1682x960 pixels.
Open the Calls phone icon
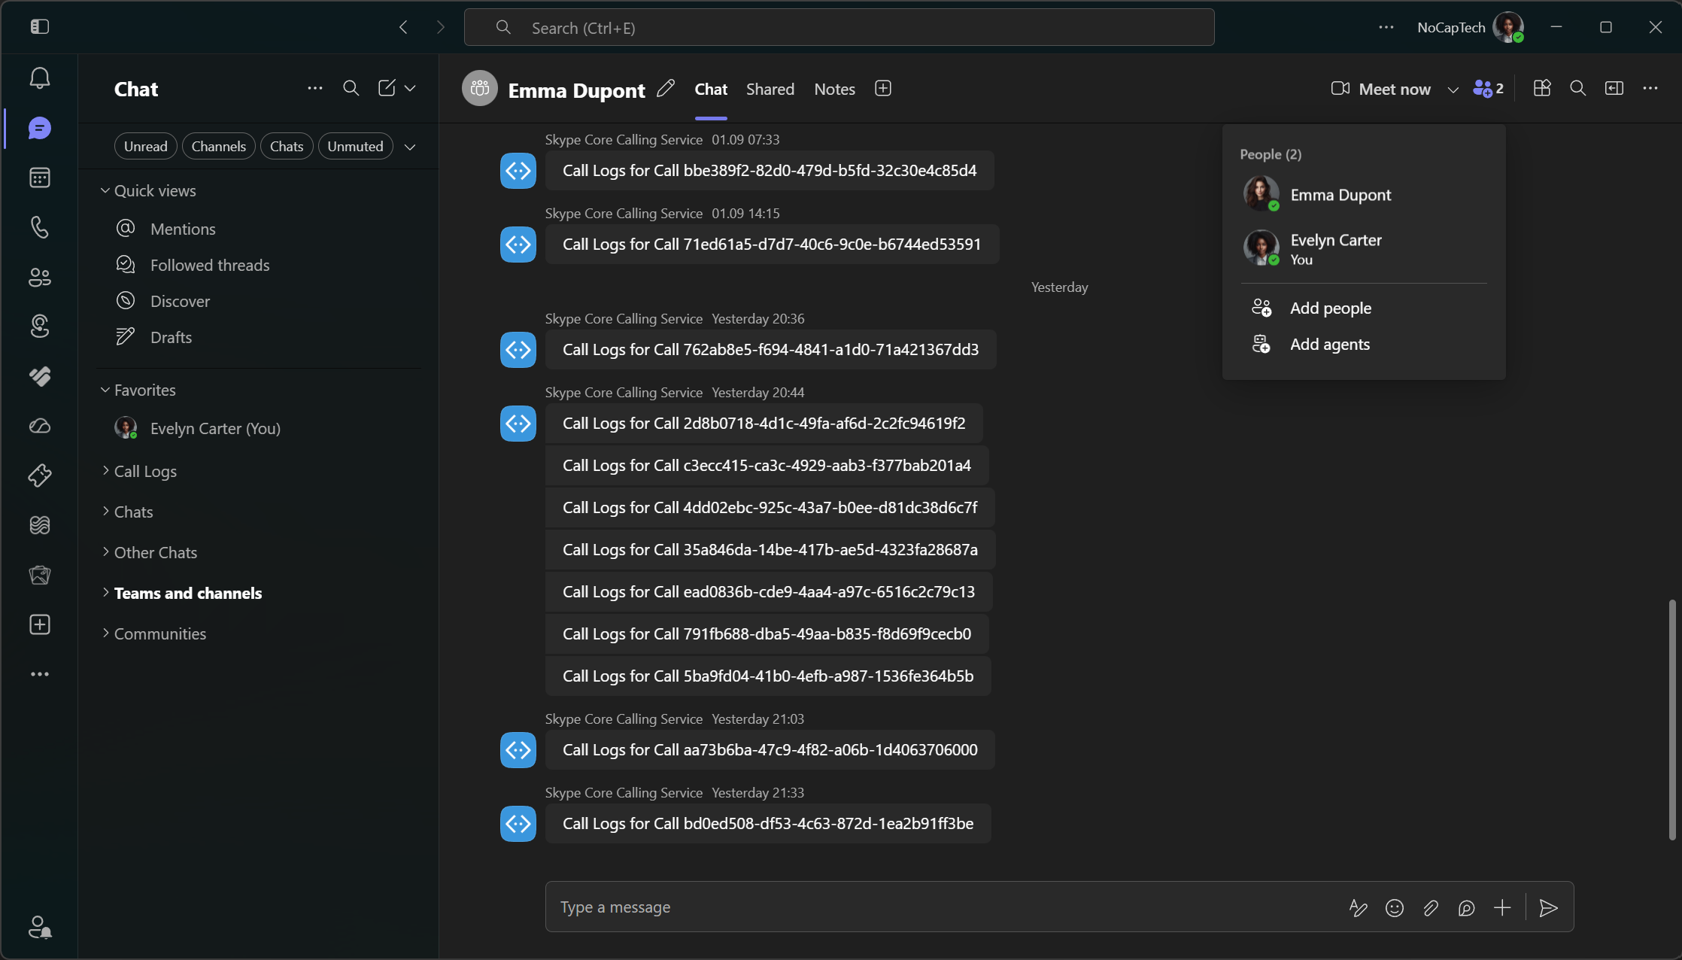click(40, 227)
